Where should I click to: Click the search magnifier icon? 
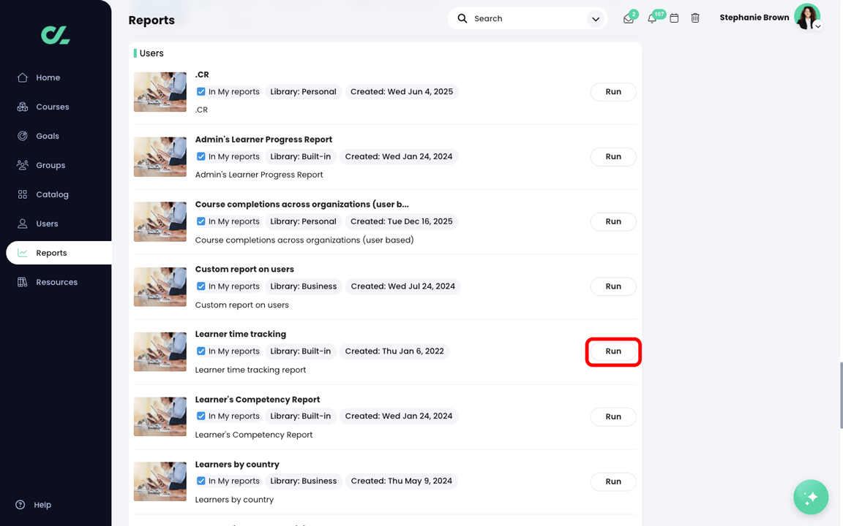(x=462, y=18)
